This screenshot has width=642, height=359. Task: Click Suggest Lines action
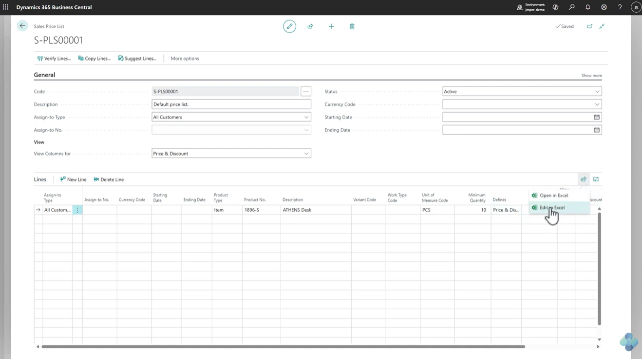[x=137, y=59]
